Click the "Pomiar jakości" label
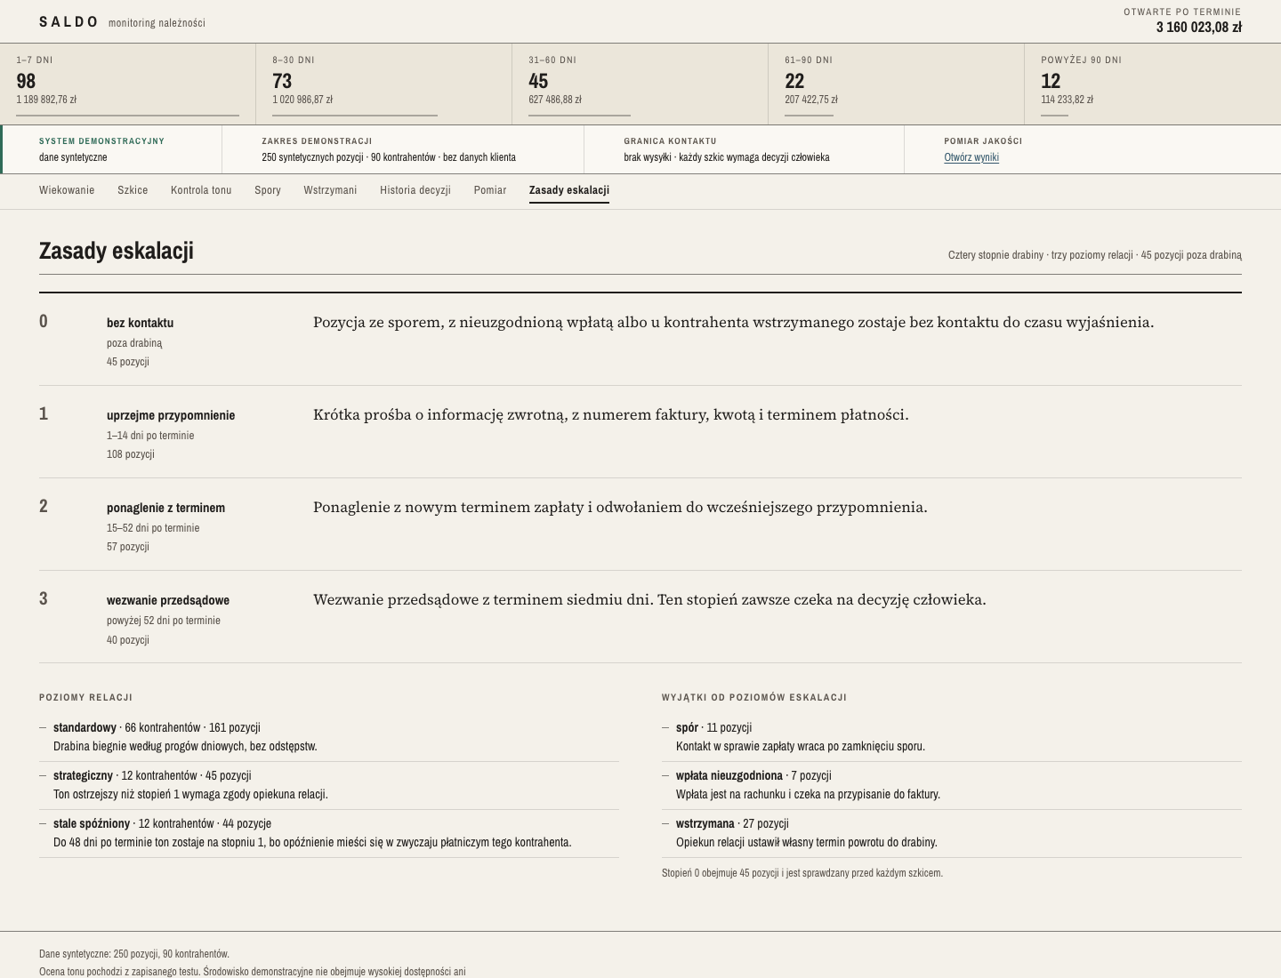 983,141
